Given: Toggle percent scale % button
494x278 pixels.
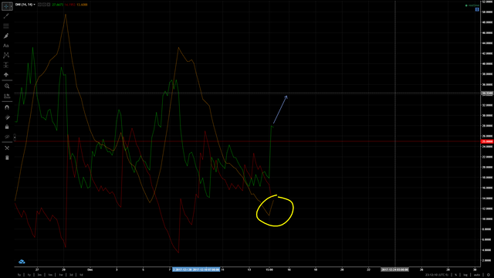Looking at the screenshot, I should click(x=455, y=275).
